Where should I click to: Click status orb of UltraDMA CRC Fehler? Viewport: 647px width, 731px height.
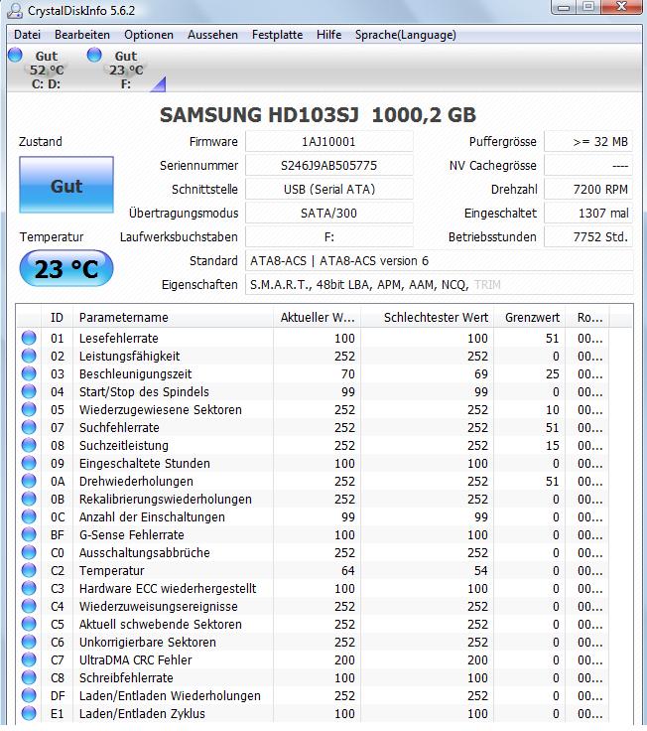(29, 659)
